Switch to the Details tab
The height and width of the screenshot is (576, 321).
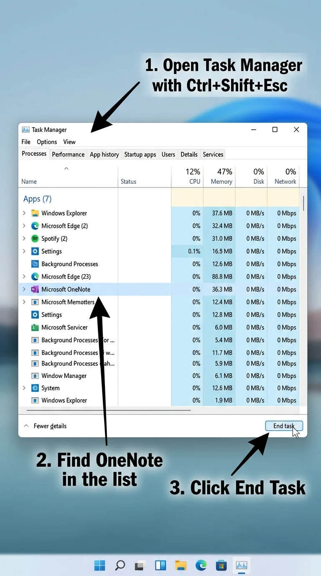(189, 154)
